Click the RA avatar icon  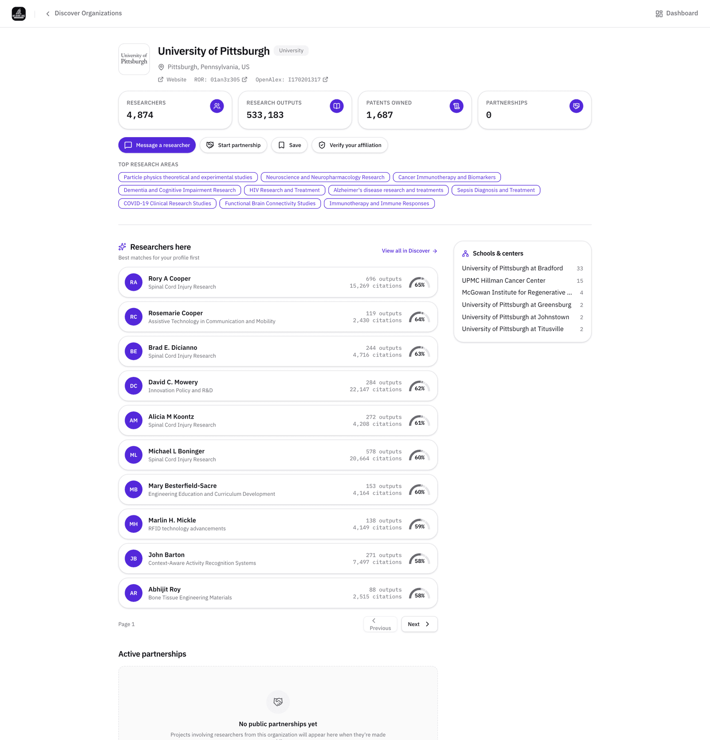pyautogui.click(x=134, y=282)
